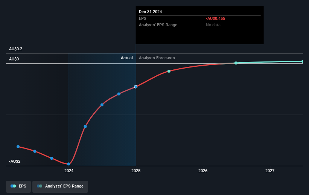Click the third EPS data point from left
The height and width of the screenshot is (195, 309).
[x=52, y=158]
